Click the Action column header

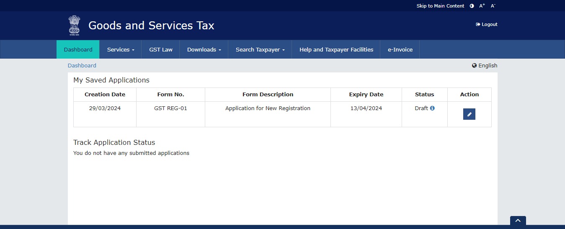469,94
